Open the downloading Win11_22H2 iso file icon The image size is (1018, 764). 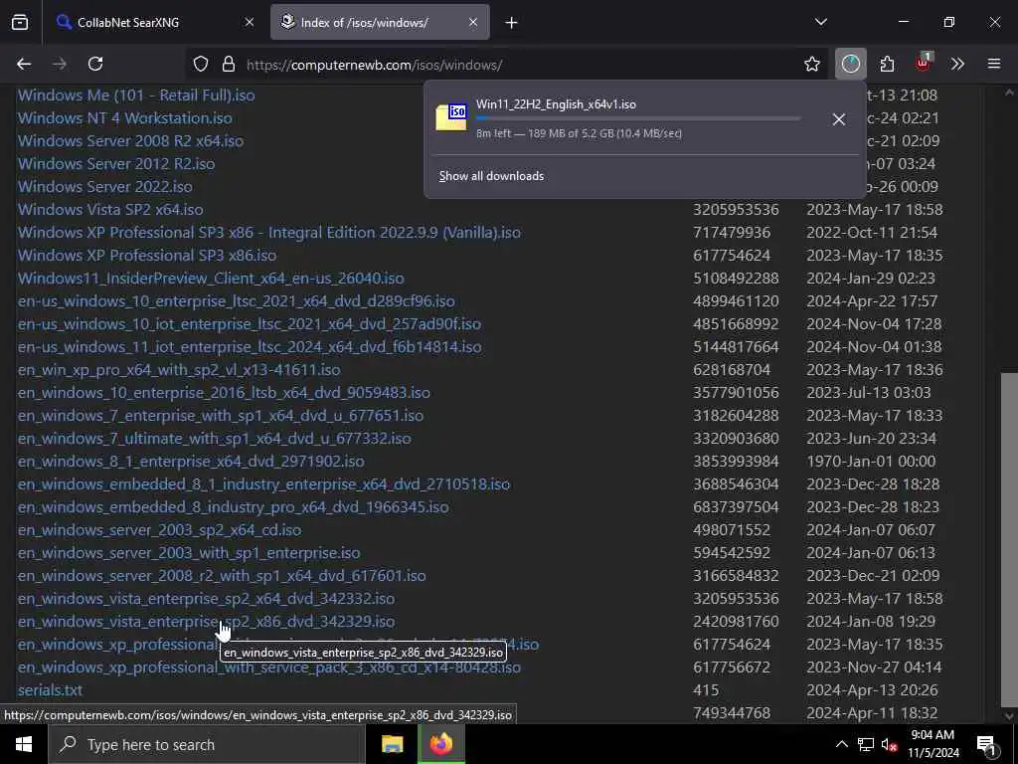451,117
